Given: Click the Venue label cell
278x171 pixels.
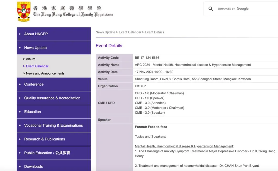Looking at the screenshot, I should [x=114, y=79].
